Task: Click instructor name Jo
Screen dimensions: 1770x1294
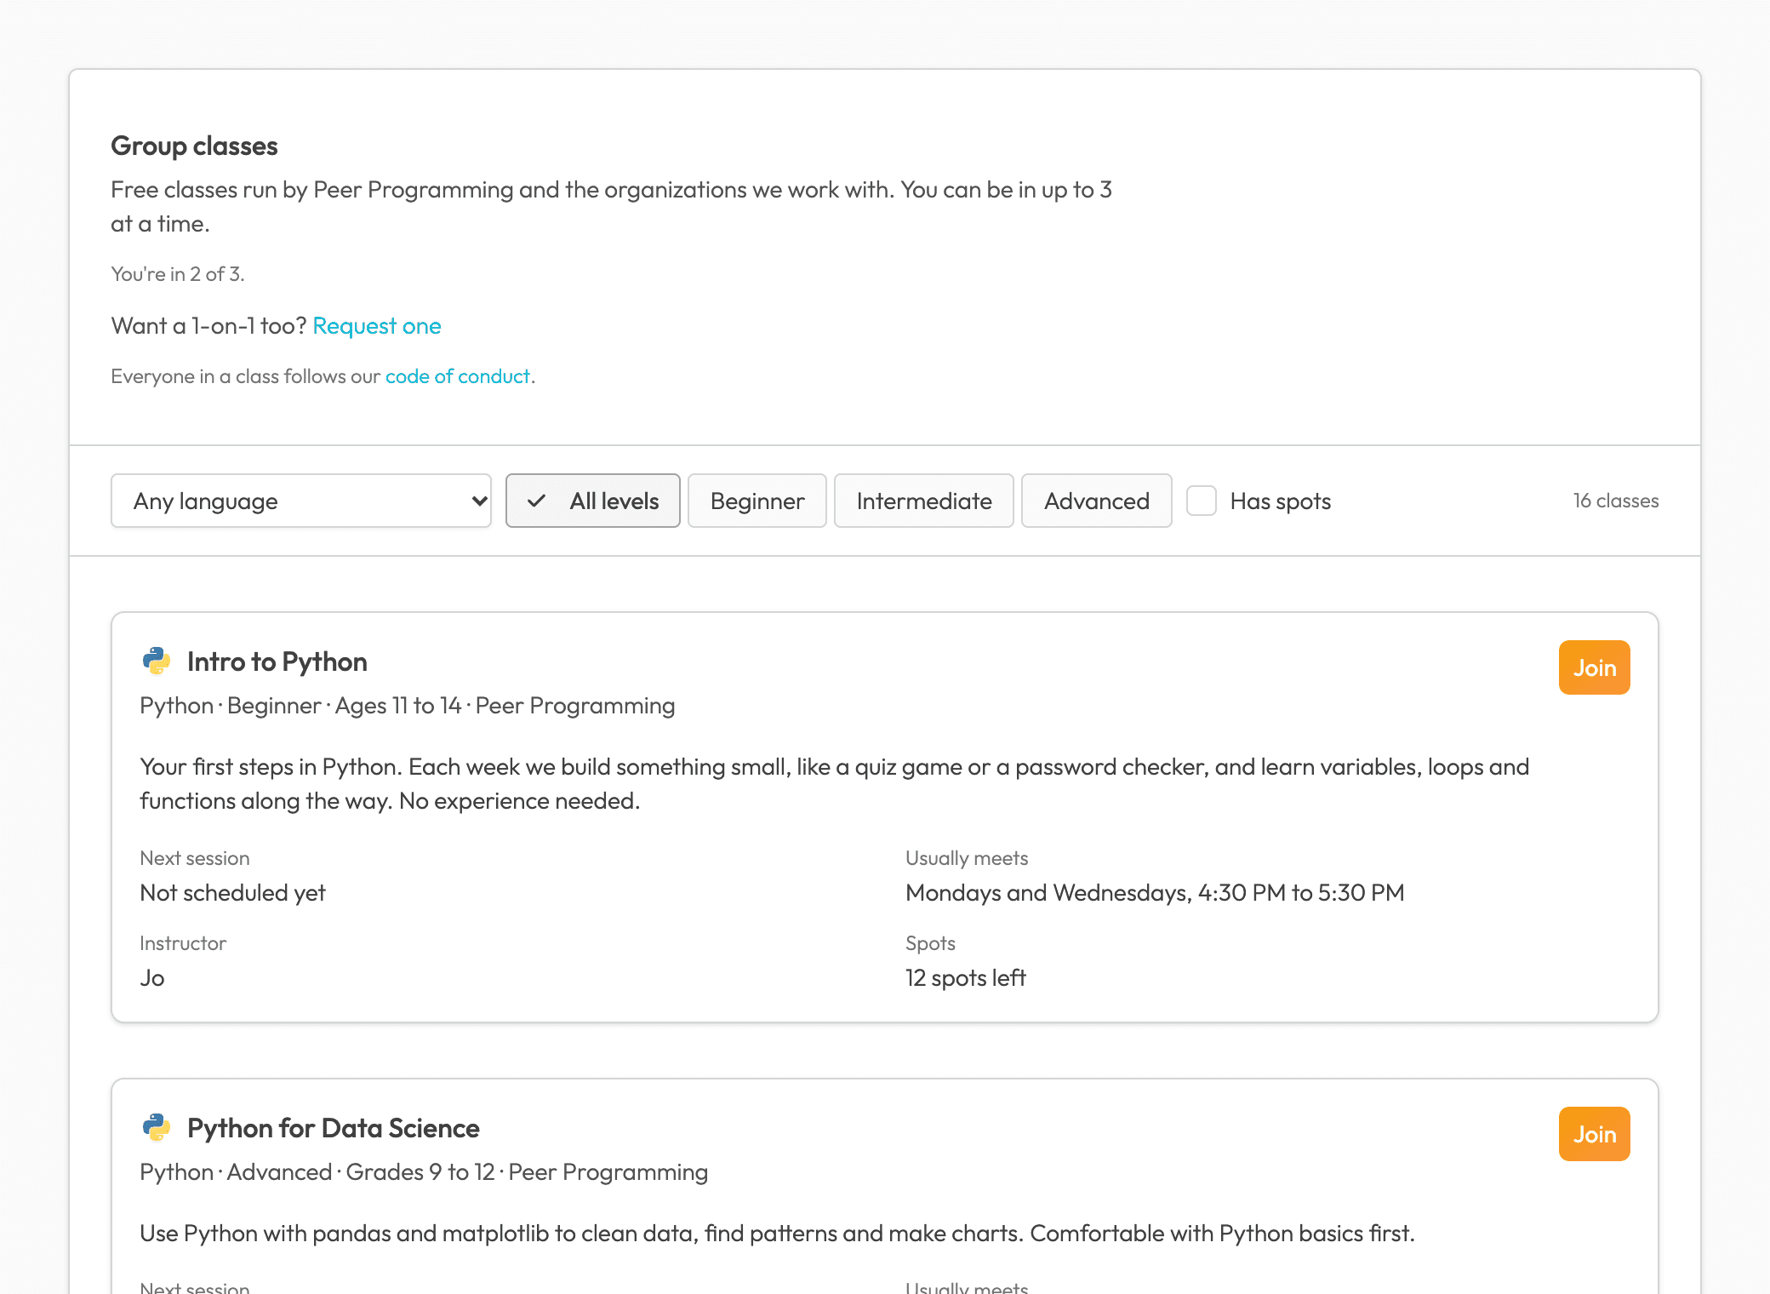Action: pyautogui.click(x=152, y=977)
